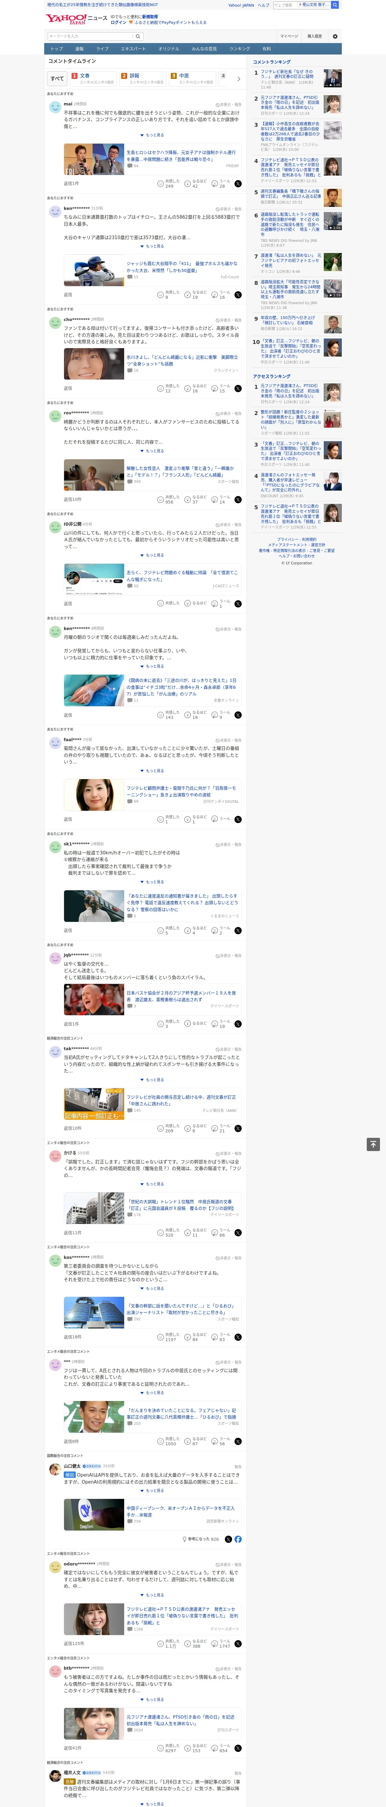
Task: Select the すべて filter tab
Action: pos(57,79)
